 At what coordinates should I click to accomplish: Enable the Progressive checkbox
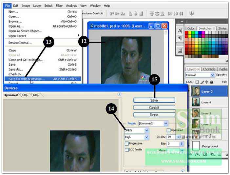[x=126, y=143]
